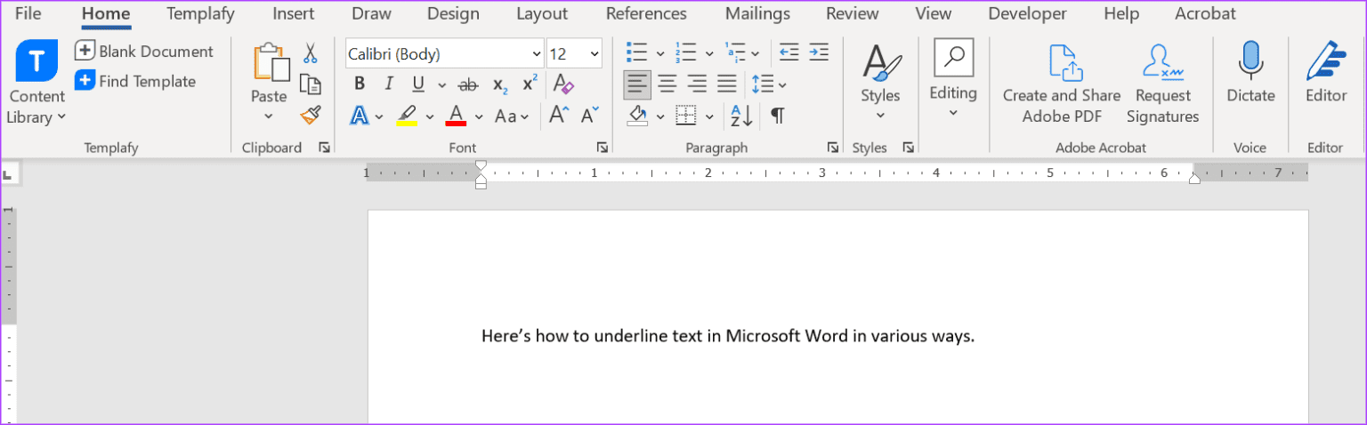Viewport: 1367px width, 425px height.
Task: Click the Styles gallery icon
Action: [881, 62]
